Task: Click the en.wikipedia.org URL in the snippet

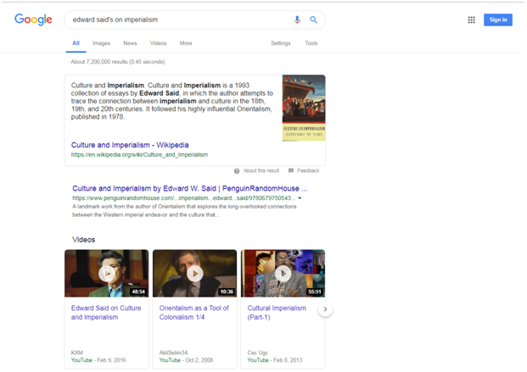Action: click(139, 155)
